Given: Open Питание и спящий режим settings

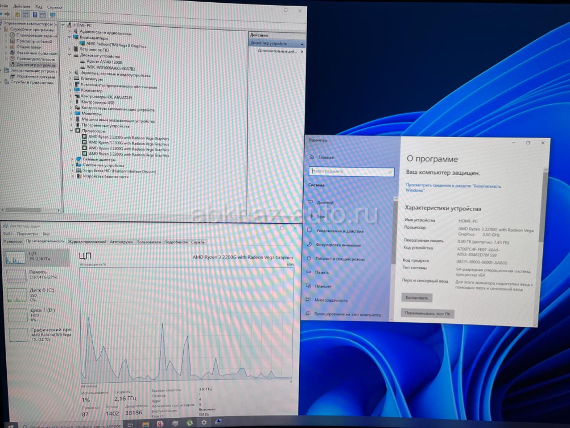Looking at the screenshot, I should pos(340,259).
